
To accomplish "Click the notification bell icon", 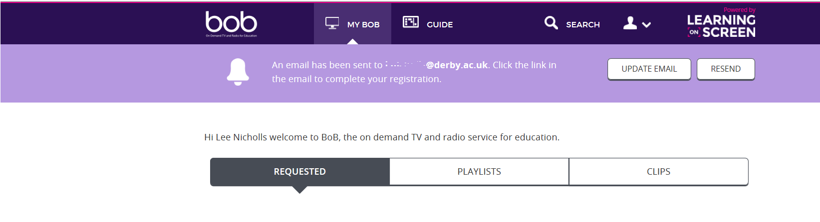I will [x=238, y=72].
